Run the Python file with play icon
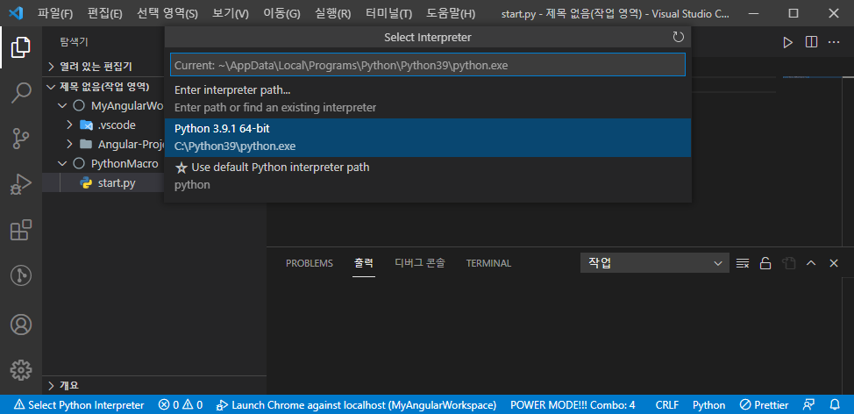Viewport: 854px width, 414px height. point(787,42)
